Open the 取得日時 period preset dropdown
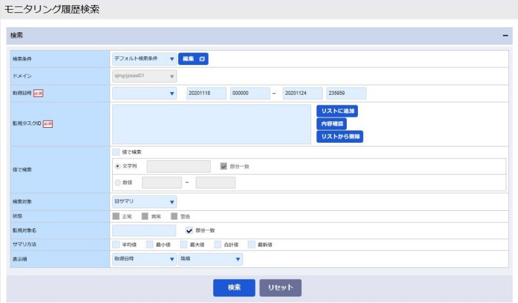Image resolution: width=518 pixels, height=303 pixels. coord(145,93)
